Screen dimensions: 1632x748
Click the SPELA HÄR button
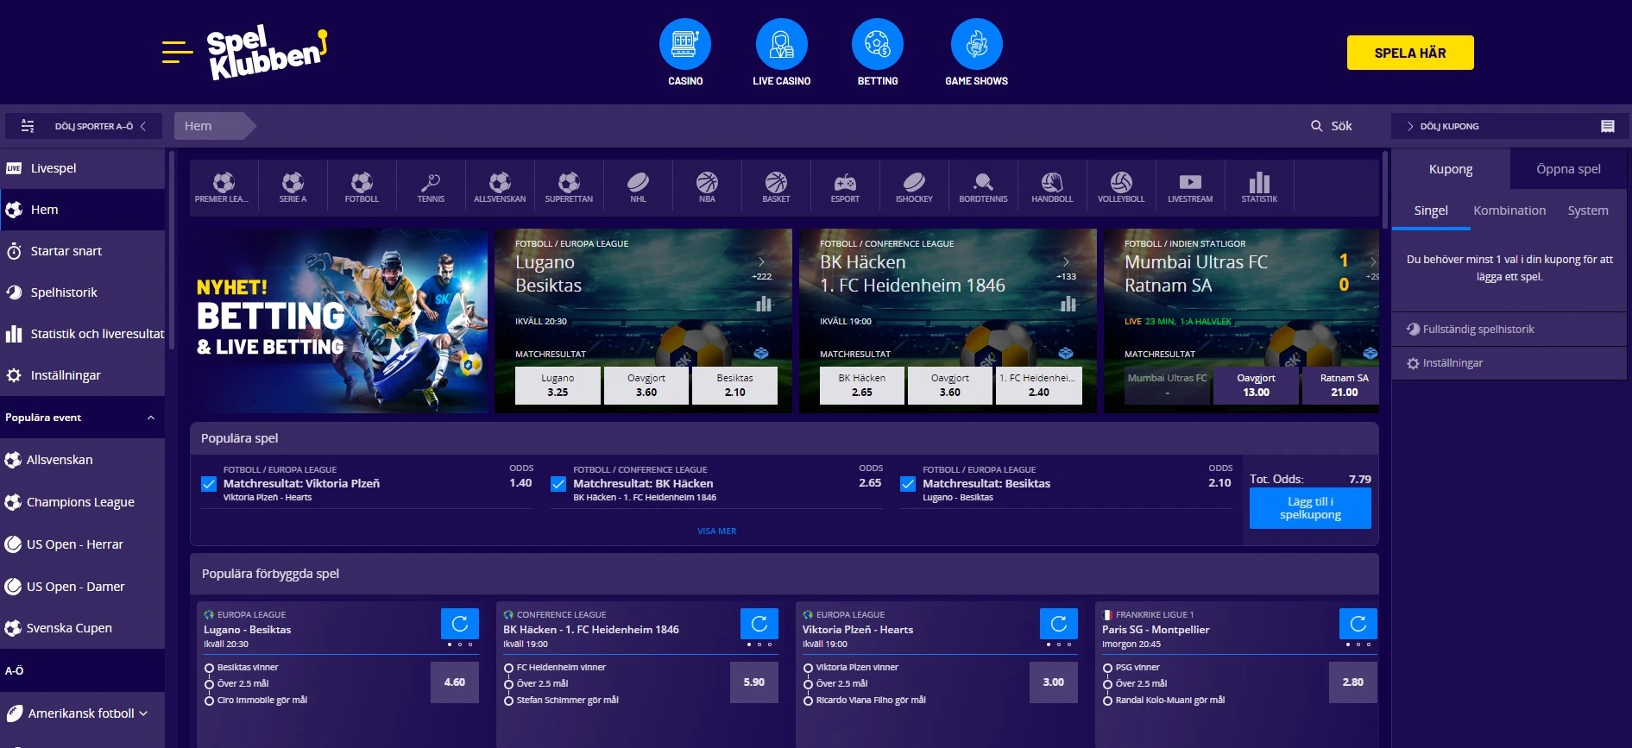point(1409,53)
